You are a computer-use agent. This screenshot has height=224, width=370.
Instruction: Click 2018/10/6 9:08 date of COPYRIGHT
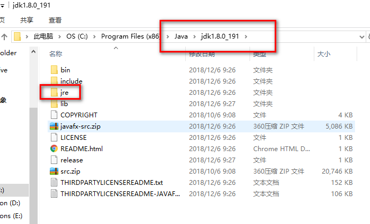[212, 115]
